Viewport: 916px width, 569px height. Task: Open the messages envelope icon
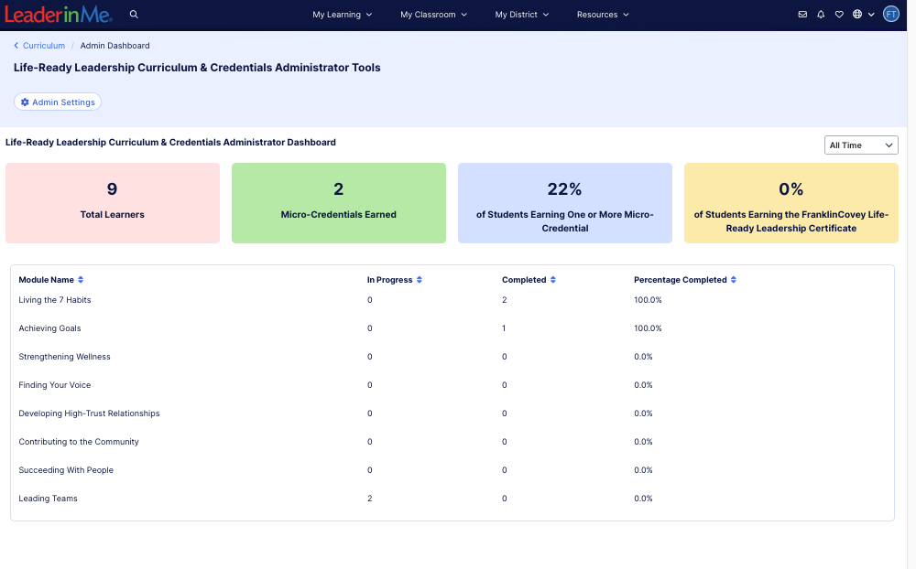pyautogui.click(x=802, y=14)
